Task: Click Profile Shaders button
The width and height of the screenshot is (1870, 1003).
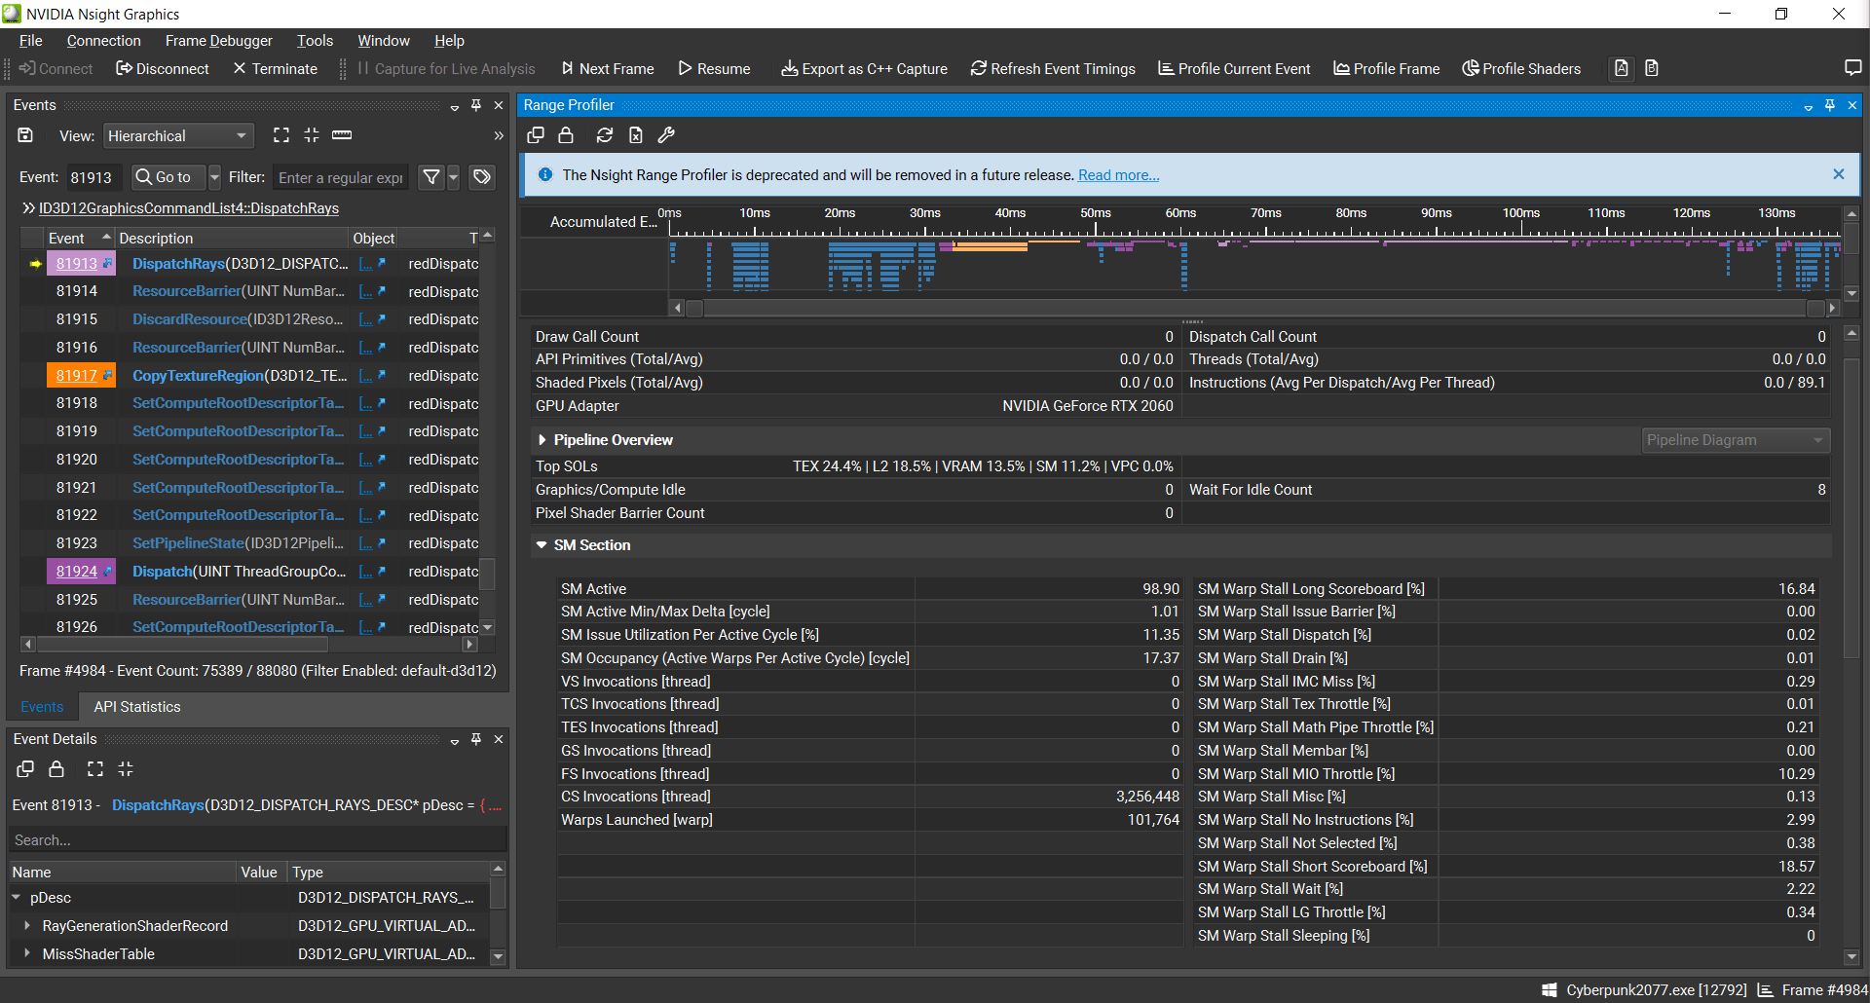Action: (1521, 69)
